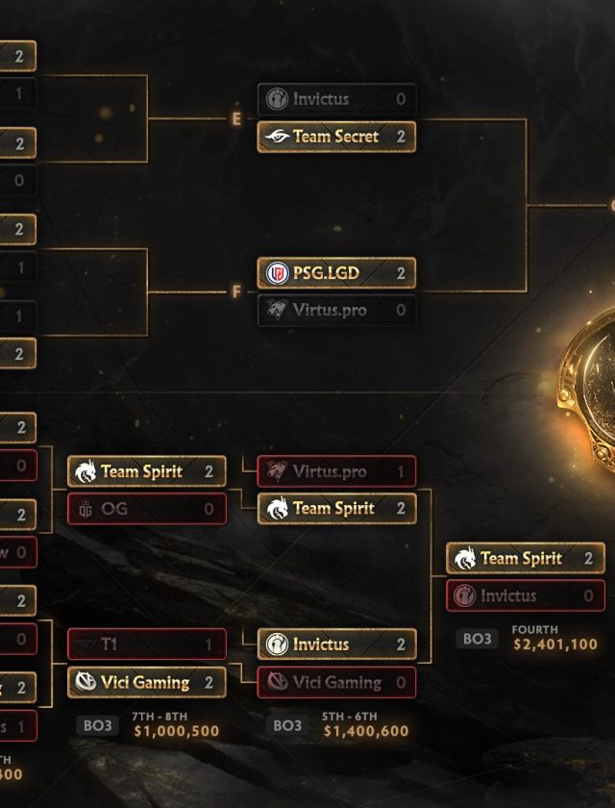The height and width of the screenshot is (808, 615).
Task: Click Vici Gaming logo opposite T1
Action: pos(85,682)
